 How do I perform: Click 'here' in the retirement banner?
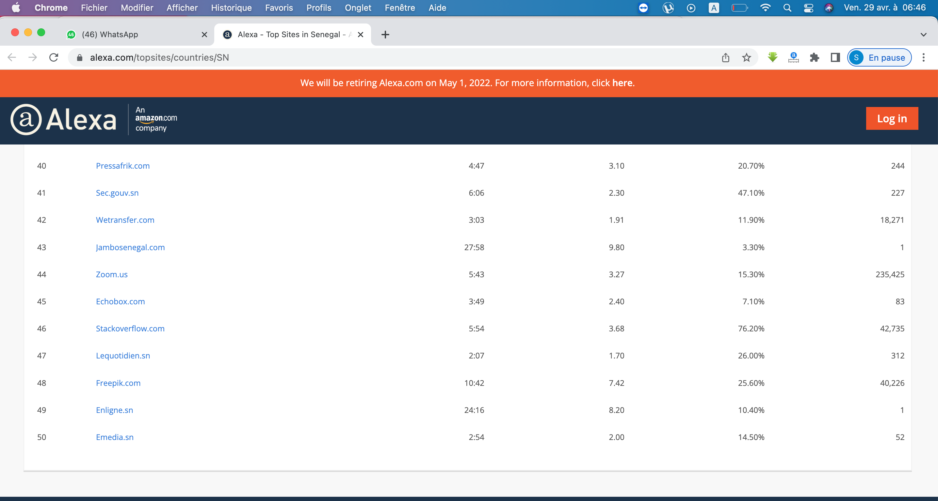tap(622, 83)
